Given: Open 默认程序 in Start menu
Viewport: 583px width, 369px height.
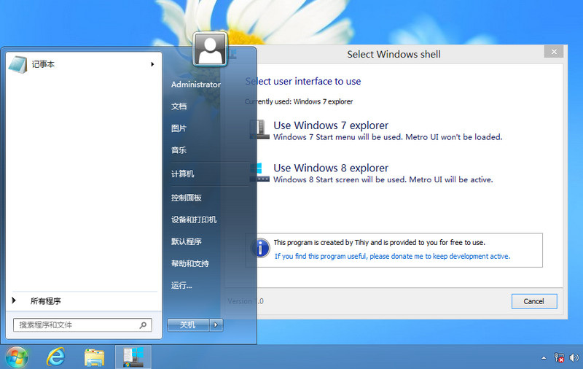Looking at the screenshot, I should click(187, 242).
